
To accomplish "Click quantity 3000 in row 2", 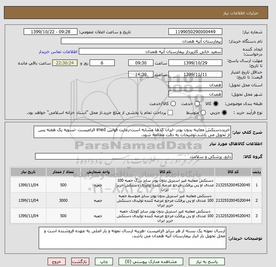I will click(63, 200).
